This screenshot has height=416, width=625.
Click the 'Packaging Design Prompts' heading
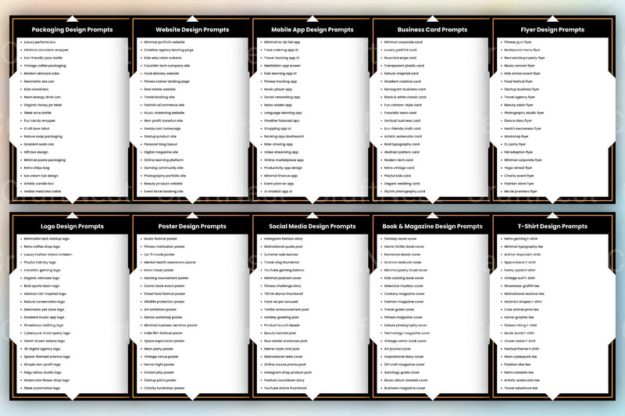pyautogui.click(x=72, y=30)
